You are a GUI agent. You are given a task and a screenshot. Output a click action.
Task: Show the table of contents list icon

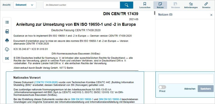click(x=7, y=22)
